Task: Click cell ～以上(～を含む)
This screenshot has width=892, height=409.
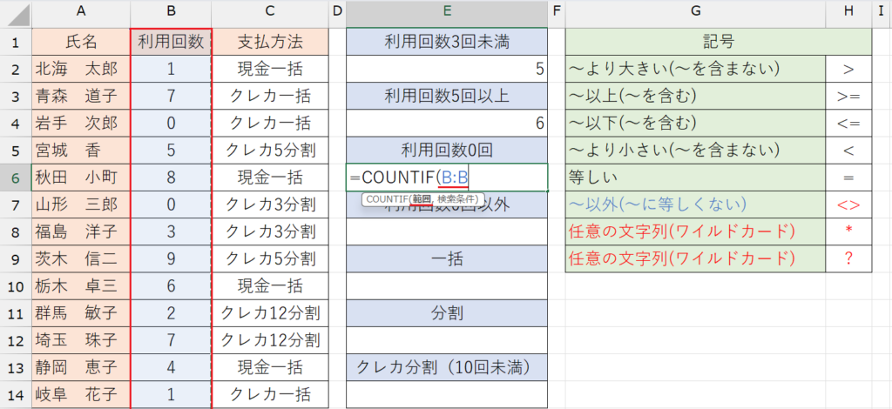Action: 695,96
